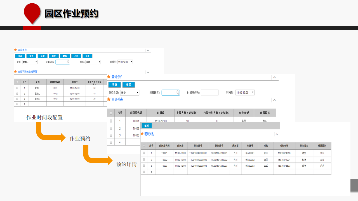
Task: Click the 保存 button
Action: pos(54,56)
